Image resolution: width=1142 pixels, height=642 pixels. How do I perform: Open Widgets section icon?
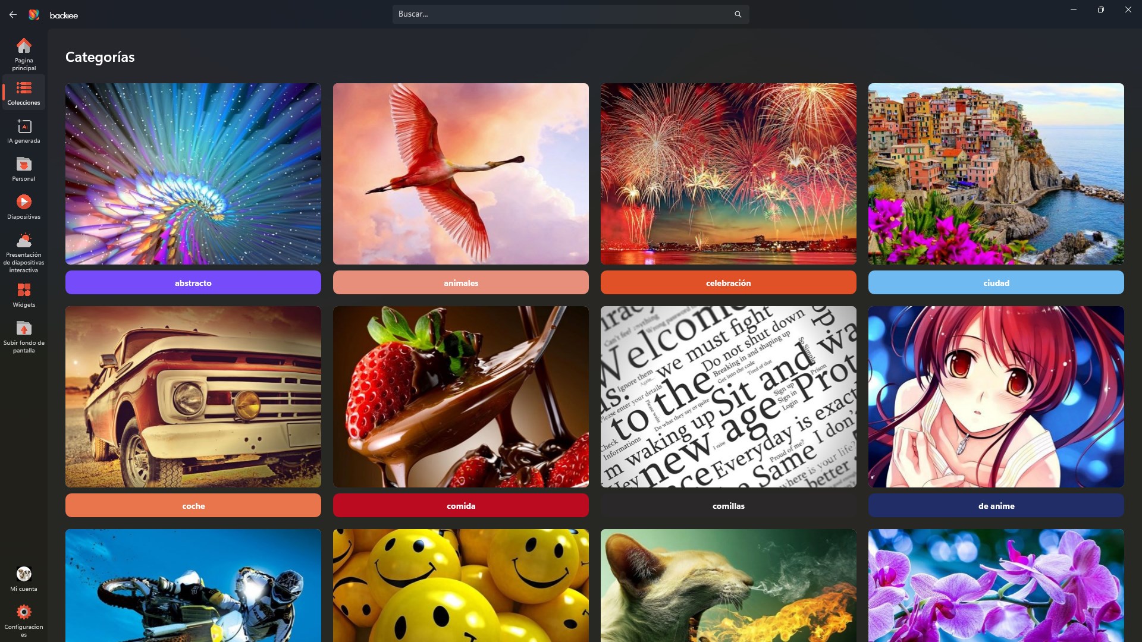(24, 291)
